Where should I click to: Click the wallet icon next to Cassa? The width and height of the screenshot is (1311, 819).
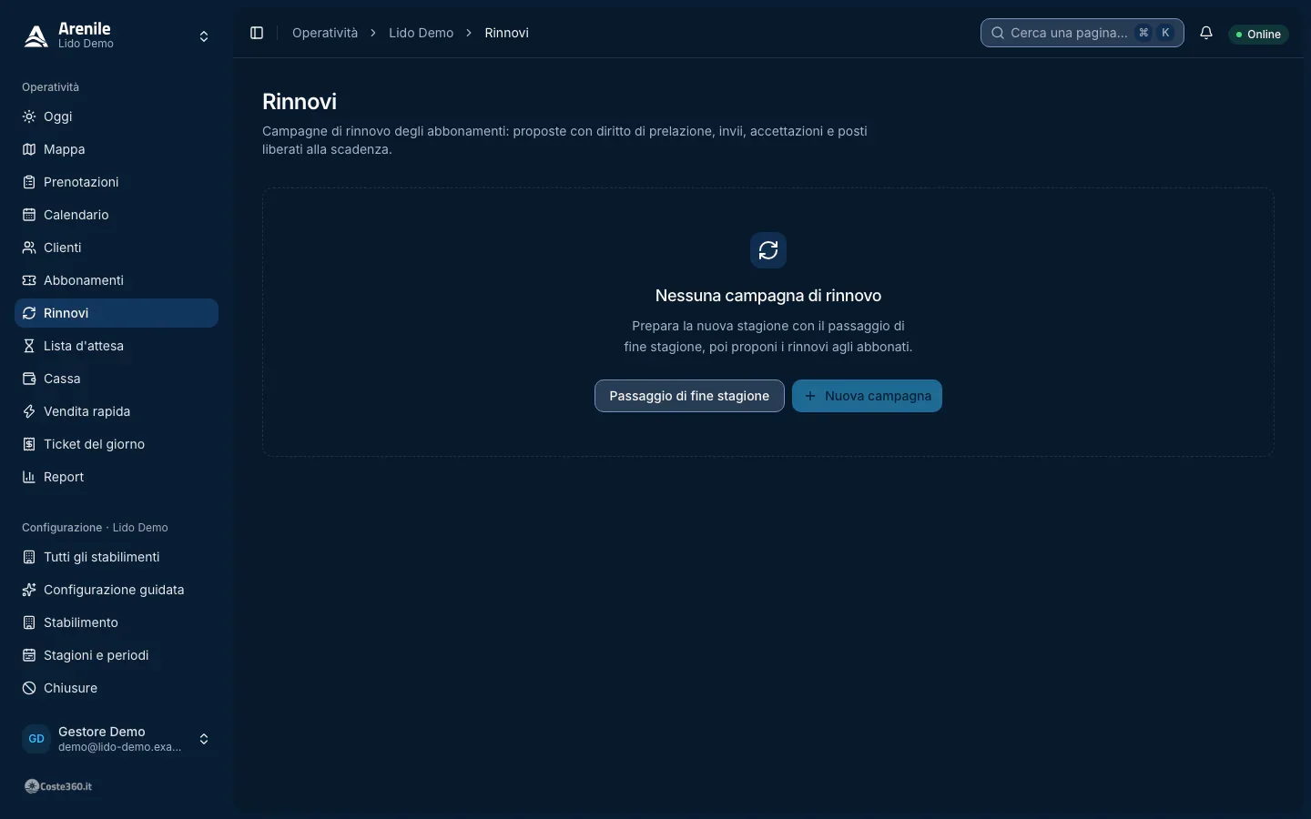[x=29, y=379]
